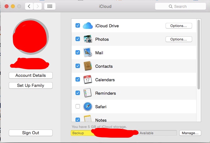The image size is (210, 143).
Task: Toggle the Calendars checkbox
Action: 78,79
